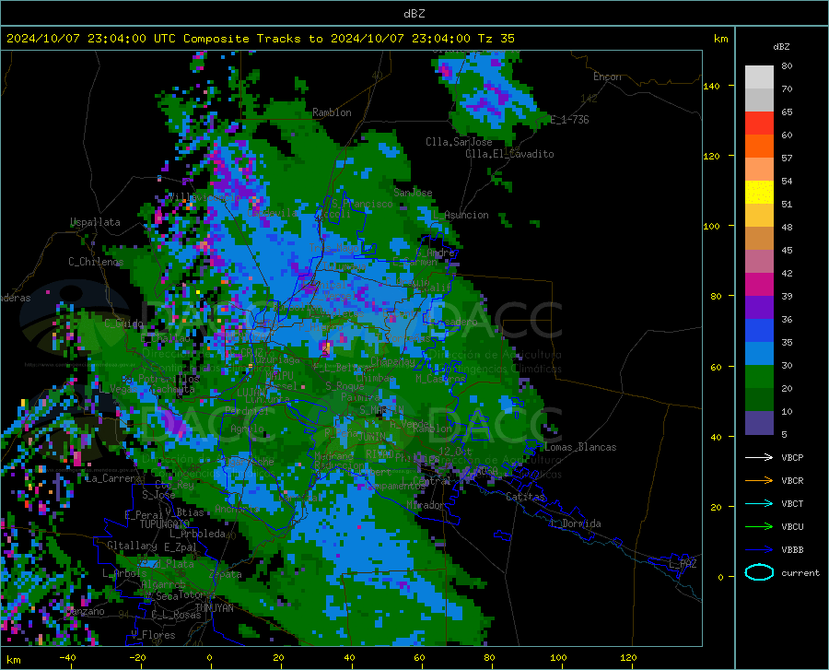This screenshot has width=829, height=670.
Task: Click the green VBCU arrow in legend
Action: (x=759, y=526)
